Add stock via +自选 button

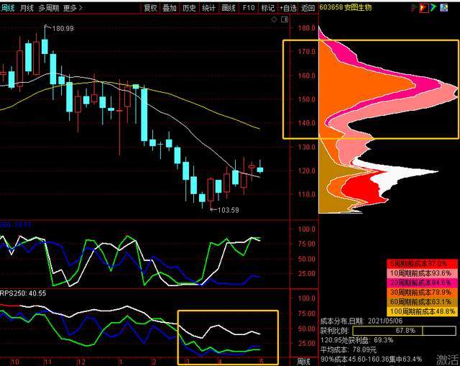tap(287, 8)
